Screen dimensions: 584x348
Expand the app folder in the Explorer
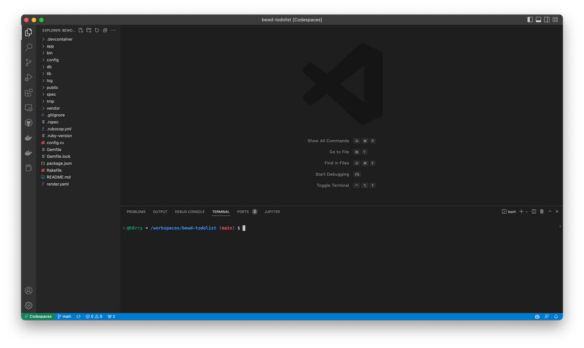[x=50, y=46]
